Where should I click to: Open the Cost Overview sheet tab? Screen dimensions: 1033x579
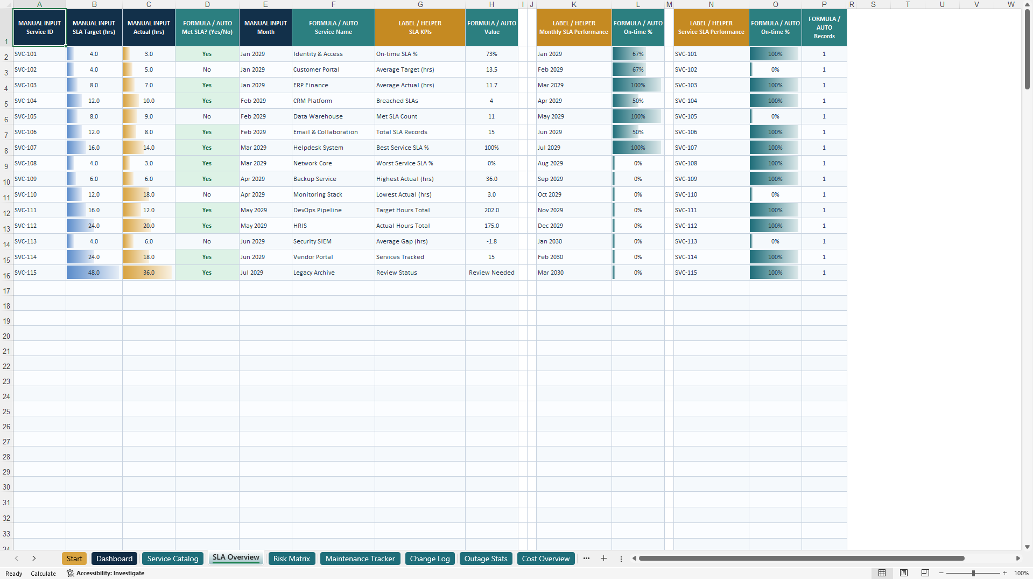click(546, 559)
